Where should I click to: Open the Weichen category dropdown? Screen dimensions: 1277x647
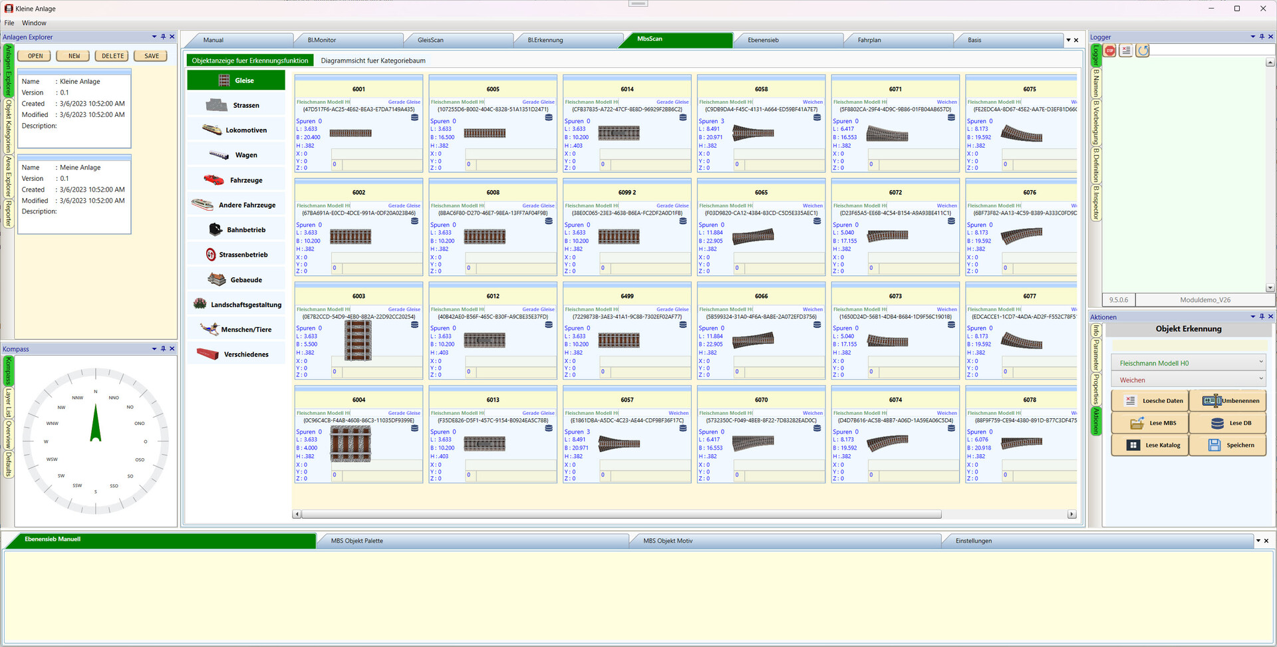(1188, 380)
